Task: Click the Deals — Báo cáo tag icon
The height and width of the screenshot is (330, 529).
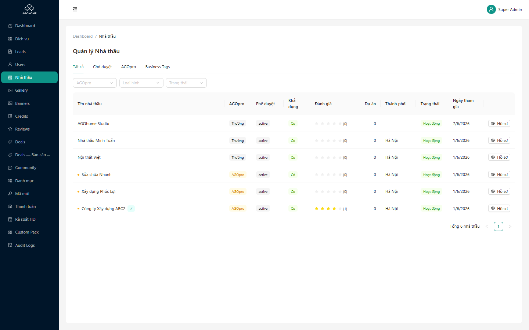Action: [10, 155]
